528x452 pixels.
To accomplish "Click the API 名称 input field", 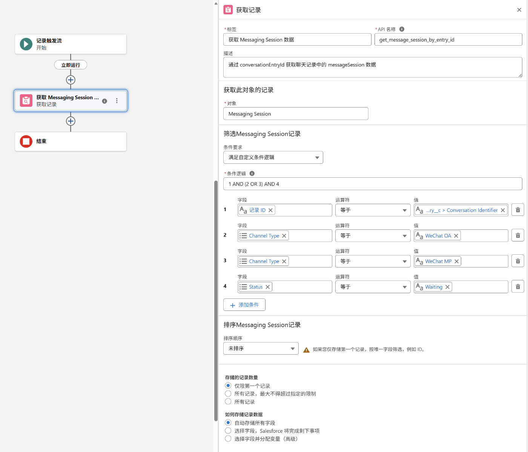I will [x=448, y=40].
